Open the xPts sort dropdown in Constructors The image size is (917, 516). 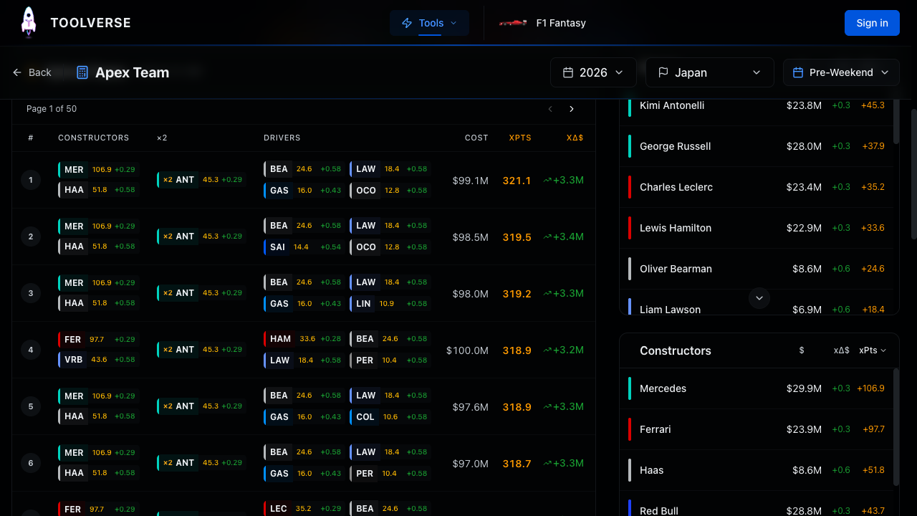[873, 350]
